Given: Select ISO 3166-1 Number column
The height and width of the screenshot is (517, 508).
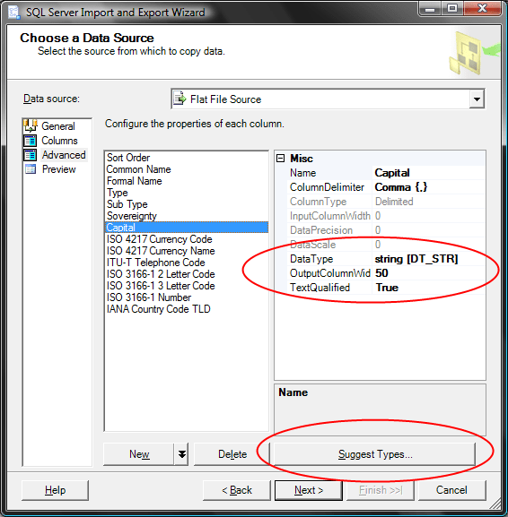Looking at the screenshot, I should click(x=187, y=297).
